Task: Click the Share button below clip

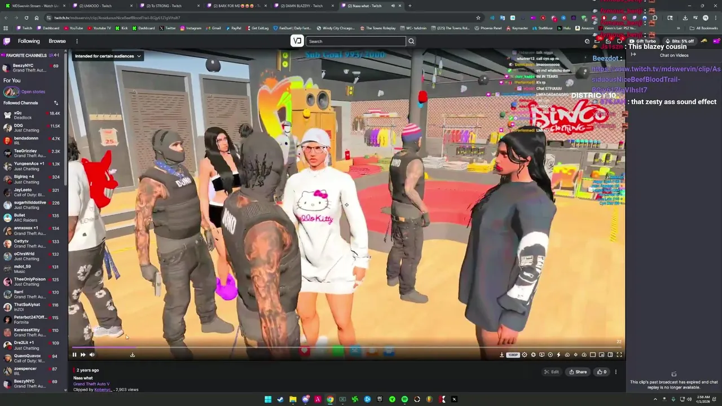Action: click(x=578, y=372)
